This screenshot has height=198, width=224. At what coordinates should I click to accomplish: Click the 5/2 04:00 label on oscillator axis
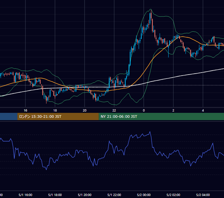click(x=203, y=195)
